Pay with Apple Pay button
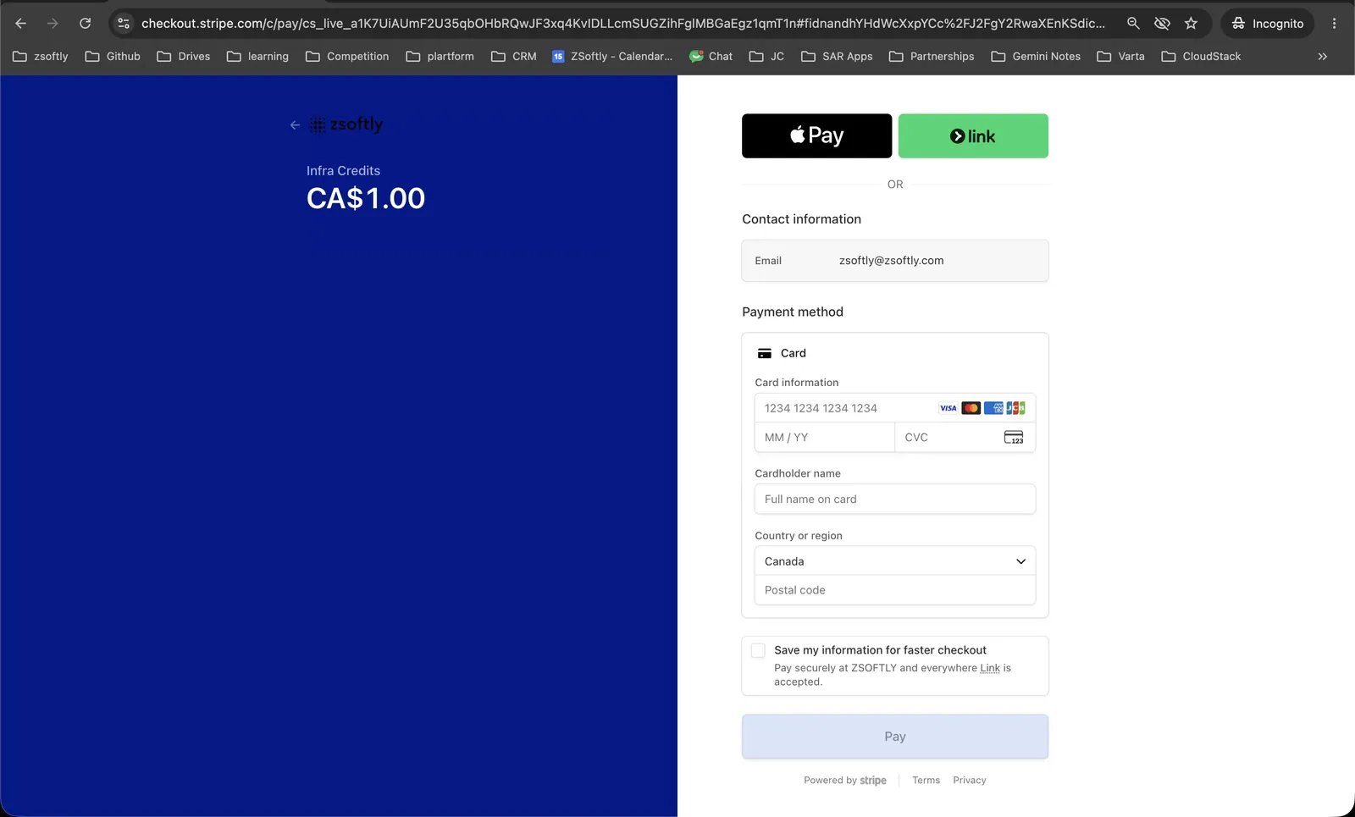Image resolution: width=1355 pixels, height=817 pixels. pyautogui.click(x=817, y=135)
